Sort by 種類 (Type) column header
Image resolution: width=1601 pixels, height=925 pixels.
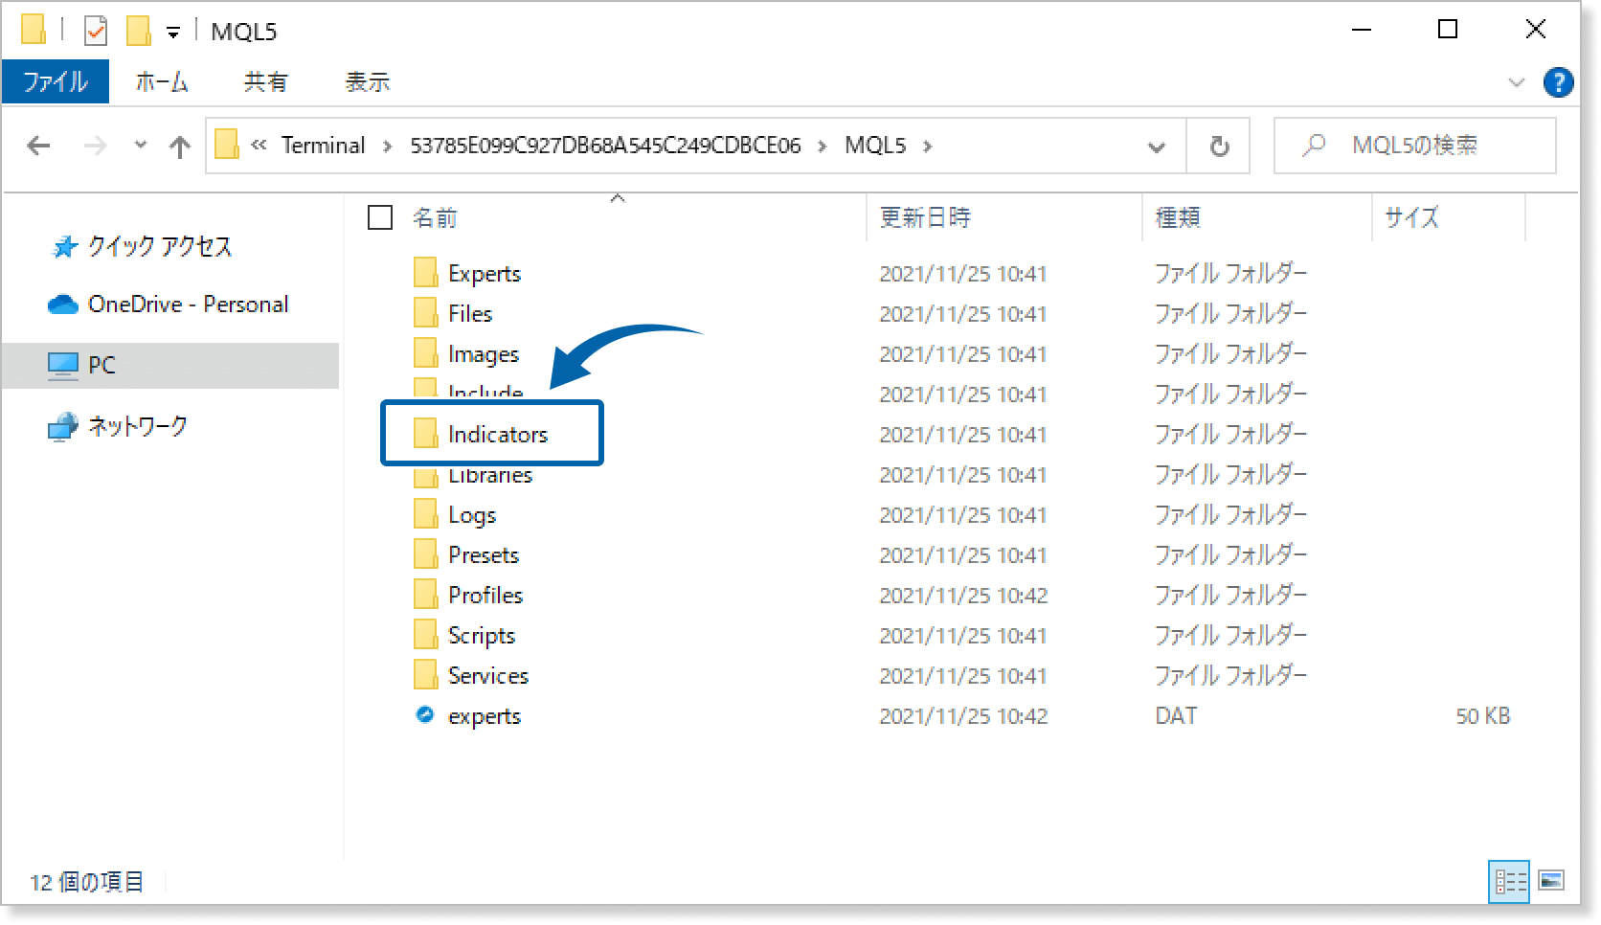tap(1178, 218)
